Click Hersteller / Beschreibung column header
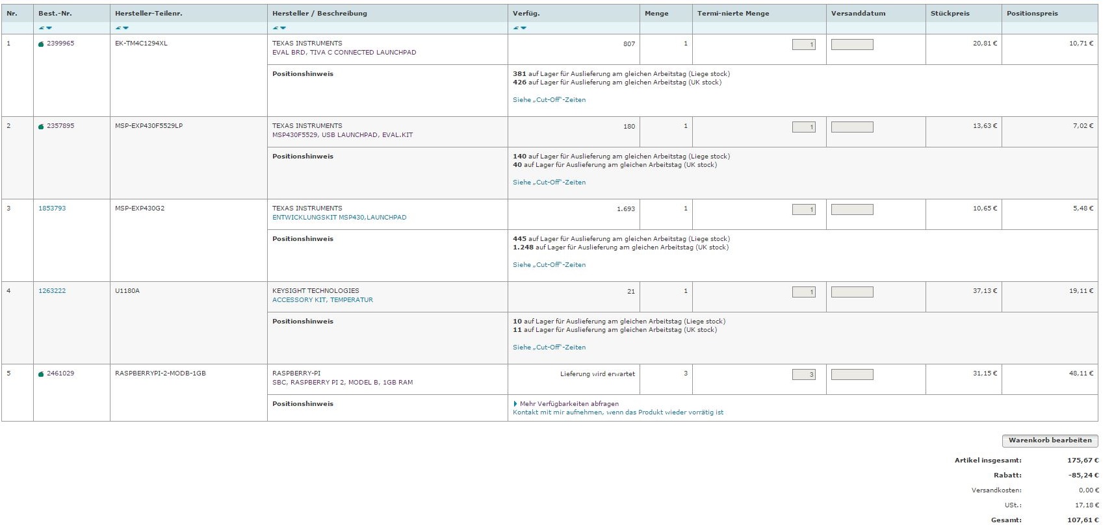1114x532 pixels. (x=320, y=14)
